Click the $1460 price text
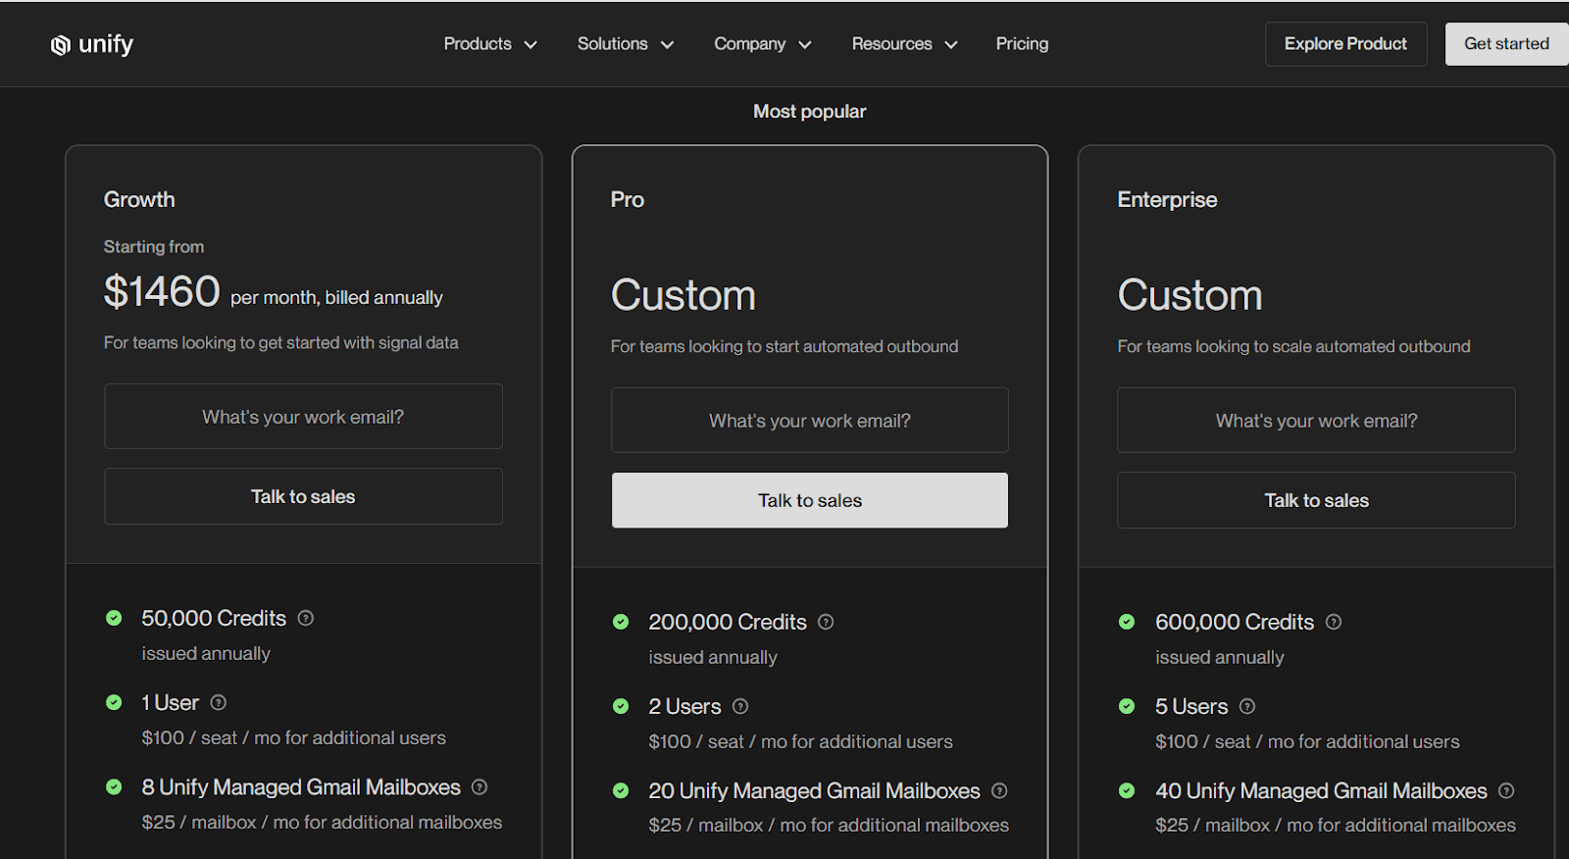This screenshot has width=1569, height=859. click(x=162, y=291)
